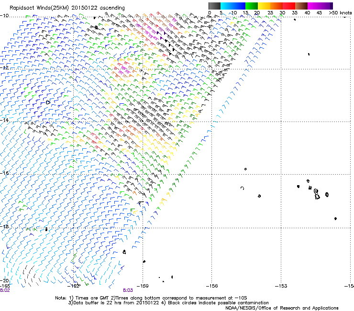Click the '-18' latitude axis label
The image size is (354, 311).
pyautogui.click(x=4, y=226)
